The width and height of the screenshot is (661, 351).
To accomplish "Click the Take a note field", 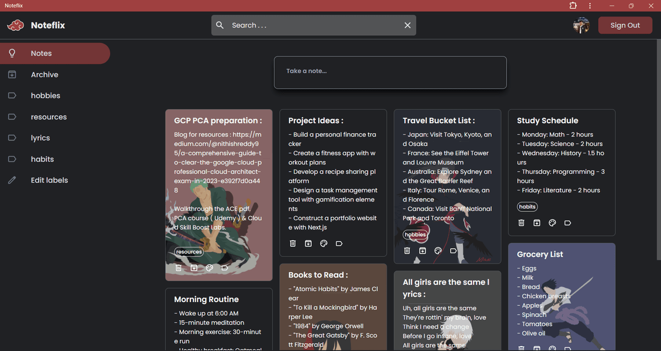I will 391,72.
